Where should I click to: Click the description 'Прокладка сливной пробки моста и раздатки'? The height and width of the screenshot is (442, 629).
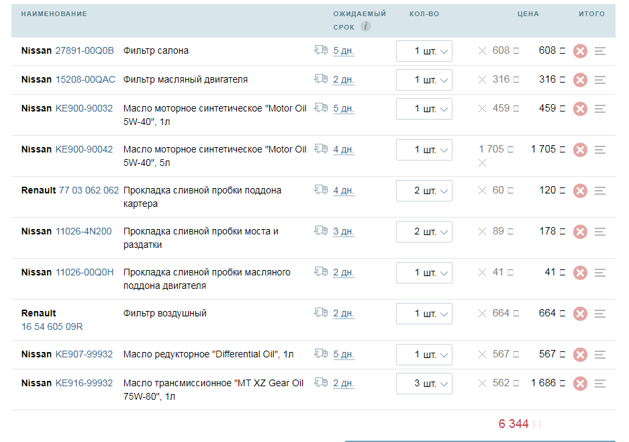tap(201, 238)
